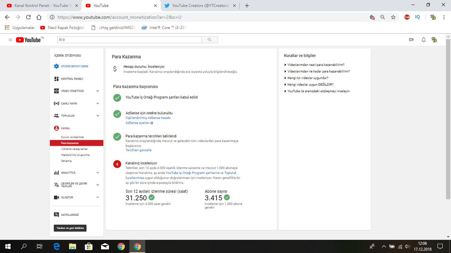Image resolution: width=451 pixels, height=253 pixels.
Task: Open the notifications bell
Action: tap(424, 40)
